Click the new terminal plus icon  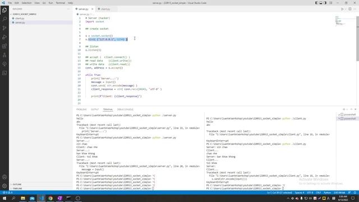[x=344, y=109]
